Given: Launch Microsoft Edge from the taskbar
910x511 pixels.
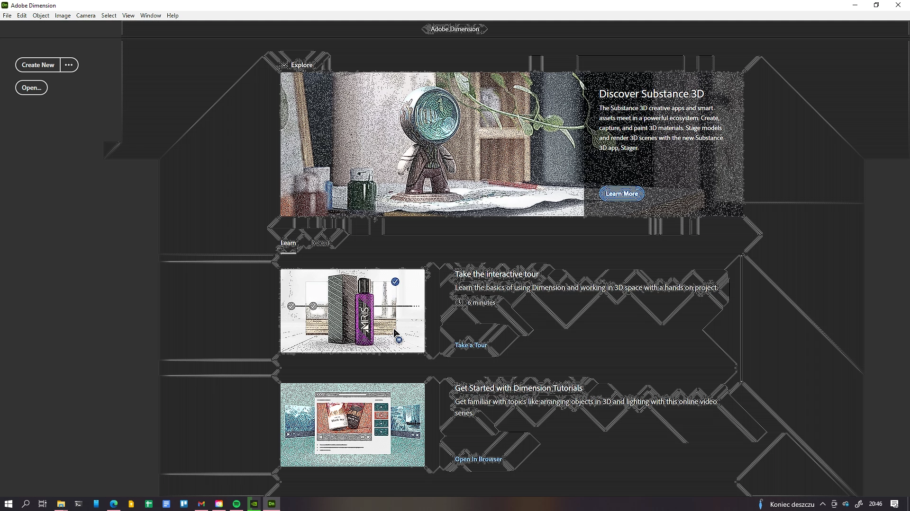Looking at the screenshot, I should pos(114,504).
